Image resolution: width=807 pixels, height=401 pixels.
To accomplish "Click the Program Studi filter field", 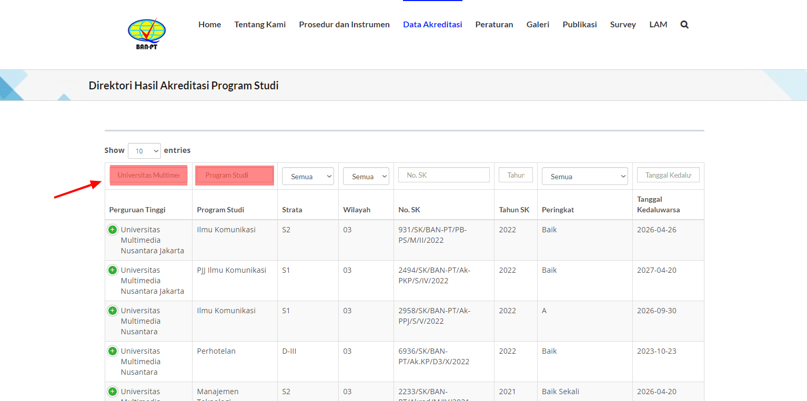I will pos(235,175).
